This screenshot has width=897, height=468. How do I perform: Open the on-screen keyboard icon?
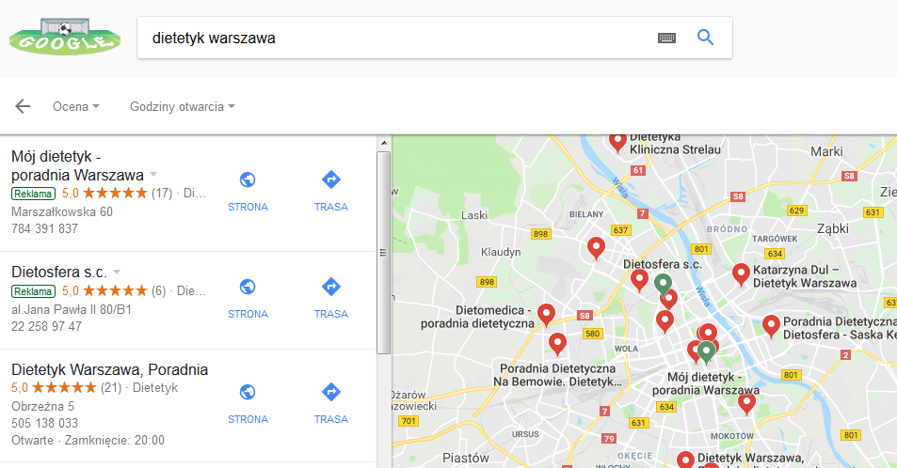click(x=666, y=39)
